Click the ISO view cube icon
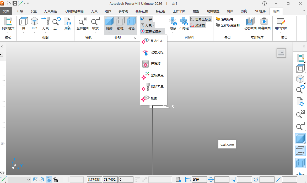The height and width of the screenshot is (183, 307). coord(34,21)
